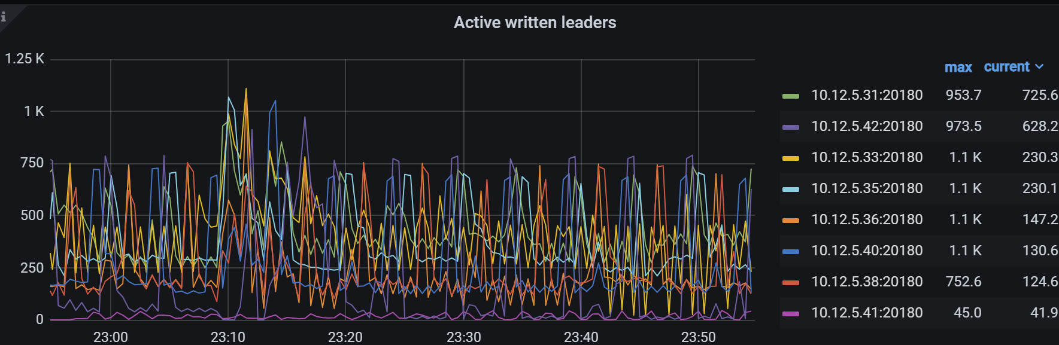
Task: Select the current value 230.3
Action: (x=1040, y=157)
